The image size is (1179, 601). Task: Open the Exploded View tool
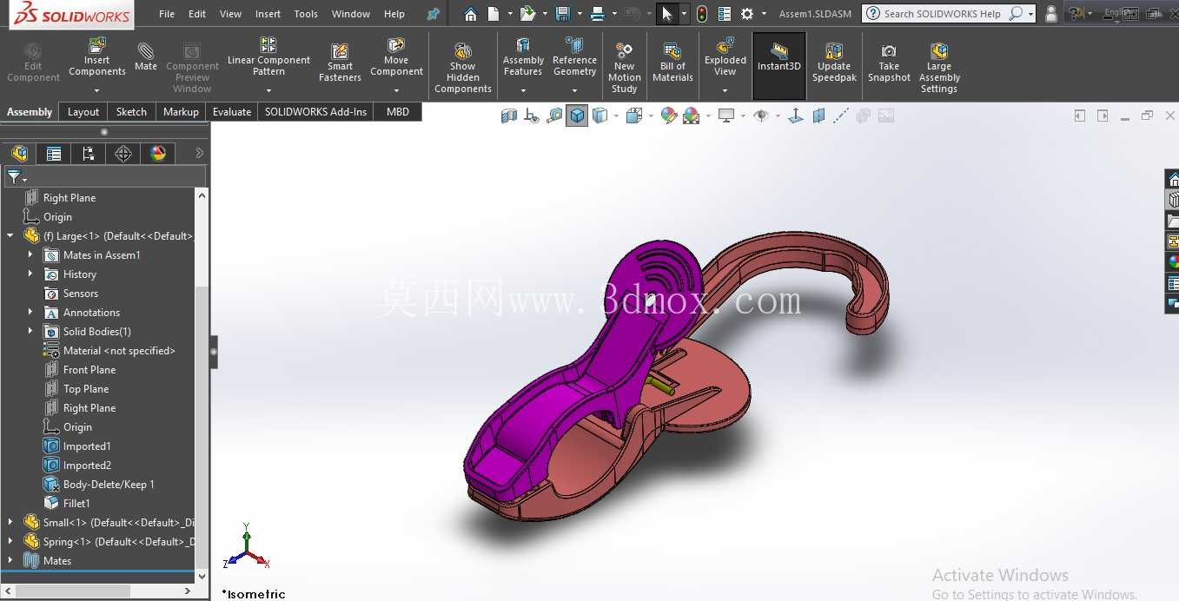[725, 57]
